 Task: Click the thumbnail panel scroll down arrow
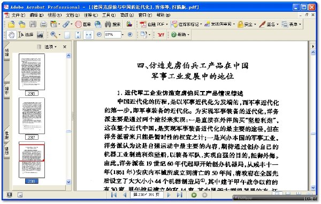[68, 182]
